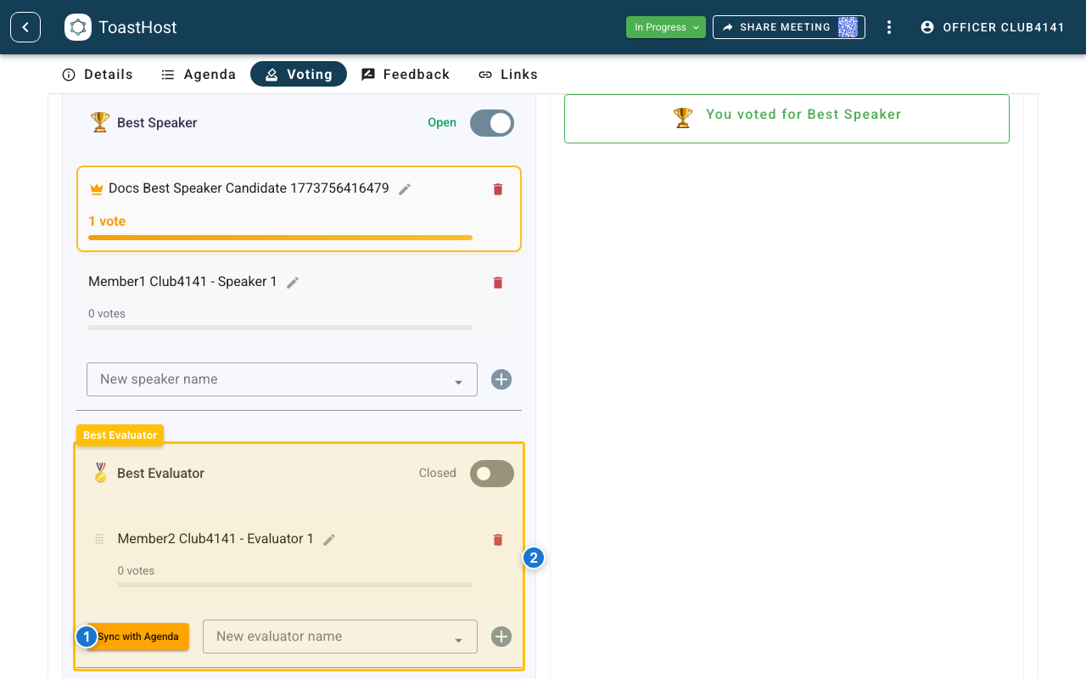This screenshot has width=1086, height=679.
Task: Toggle Best Speaker voting closed
Action: [x=492, y=122]
